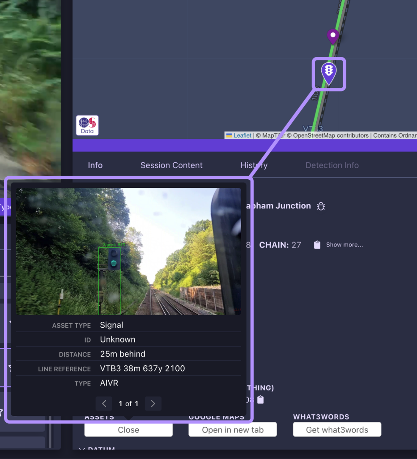Go to next asset image arrow
Viewport: 417px width, 459px height.
coord(153,404)
